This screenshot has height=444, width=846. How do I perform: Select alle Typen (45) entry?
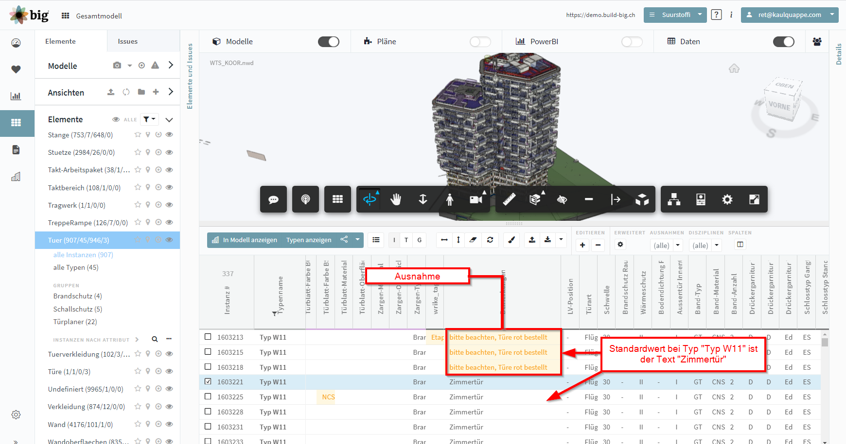[76, 267]
